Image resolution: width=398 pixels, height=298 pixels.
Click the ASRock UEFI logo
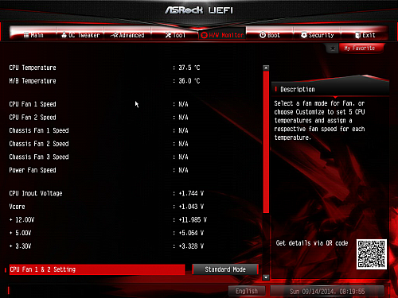pyautogui.click(x=199, y=10)
